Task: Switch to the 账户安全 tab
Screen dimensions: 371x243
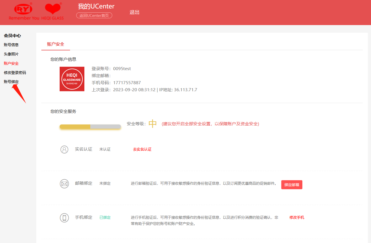Action: [55, 44]
